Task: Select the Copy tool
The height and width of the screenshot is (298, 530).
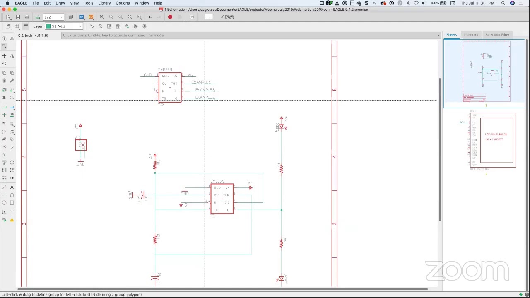Action: [x=4, y=73]
